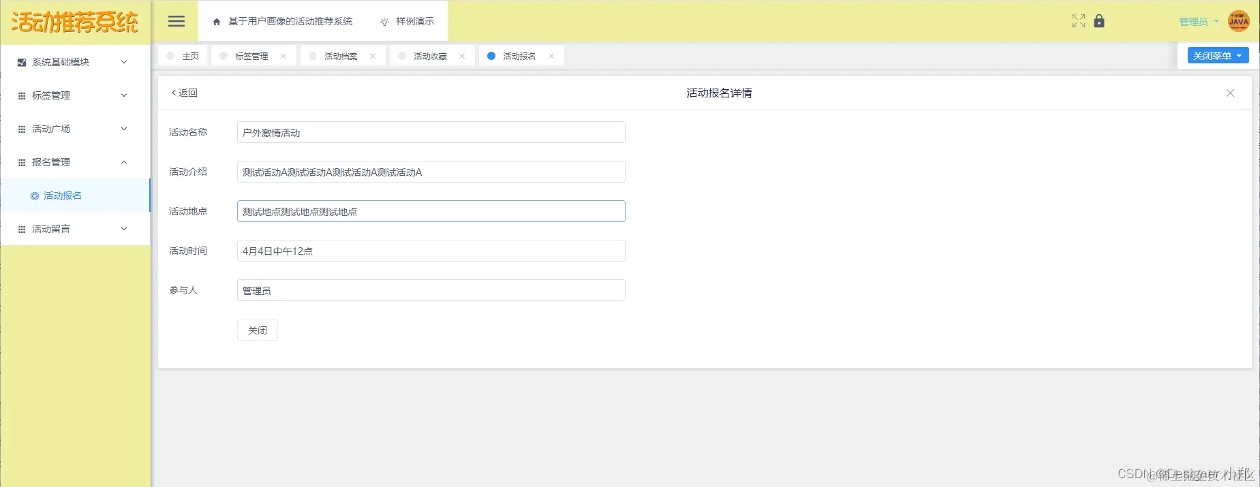Image resolution: width=1260 pixels, height=487 pixels.
Task: Click the JAVA user avatar
Action: [1238, 21]
